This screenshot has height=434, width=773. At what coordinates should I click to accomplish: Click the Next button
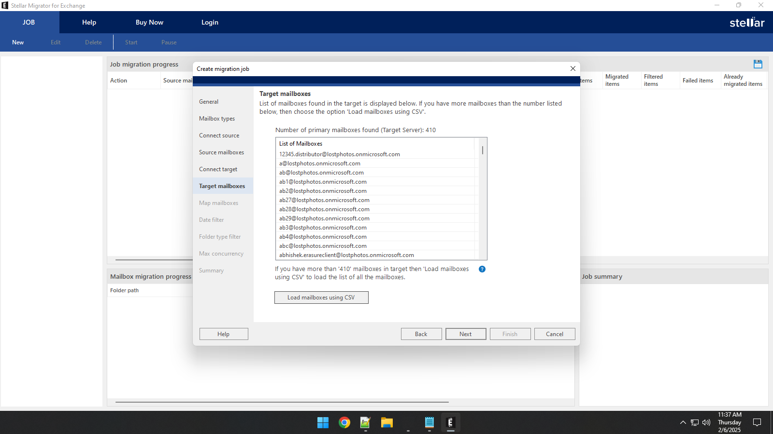pos(466,334)
